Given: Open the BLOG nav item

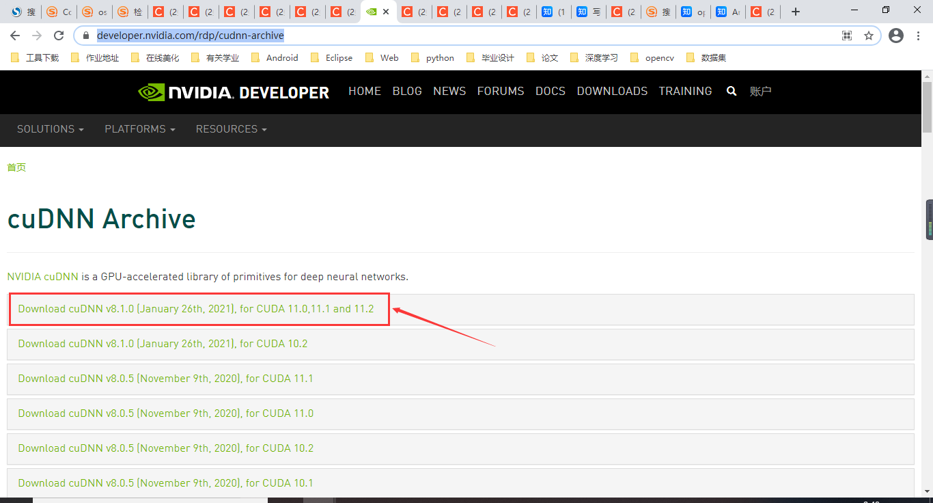Looking at the screenshot, I should point(407,92).
